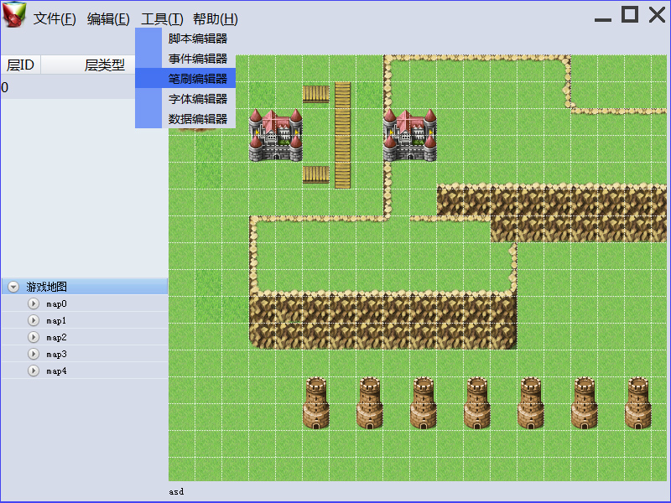Click the map4 arrow icon

pos(34,371)
